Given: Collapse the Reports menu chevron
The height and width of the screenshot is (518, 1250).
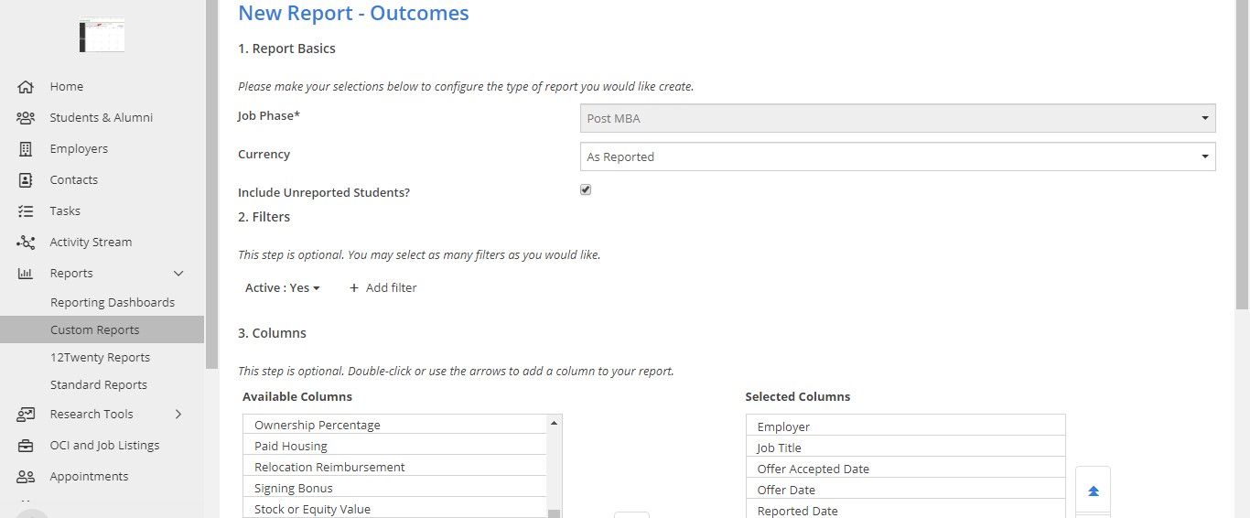Looking at the screenshot, I should click(x=178, y=274).
